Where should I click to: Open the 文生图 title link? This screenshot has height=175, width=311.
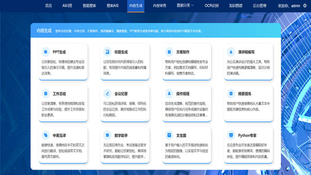181,135
